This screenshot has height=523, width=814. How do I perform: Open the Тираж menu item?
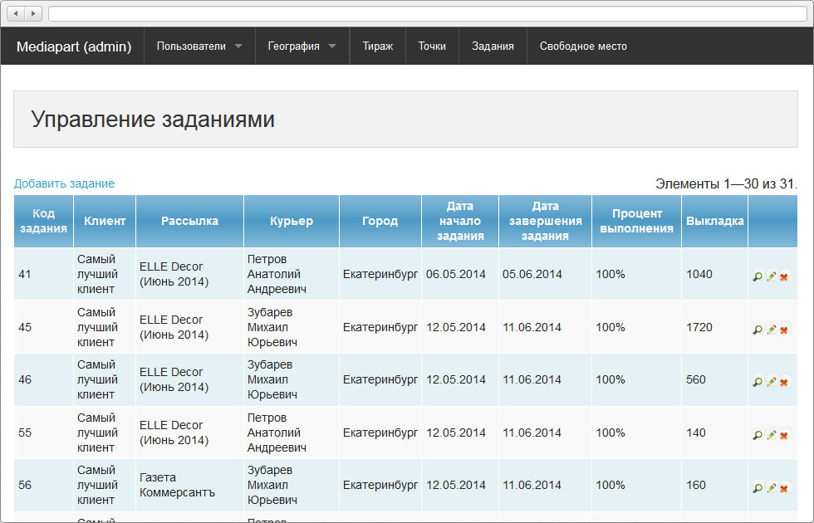pyautogui.click(x=378, y=46)
